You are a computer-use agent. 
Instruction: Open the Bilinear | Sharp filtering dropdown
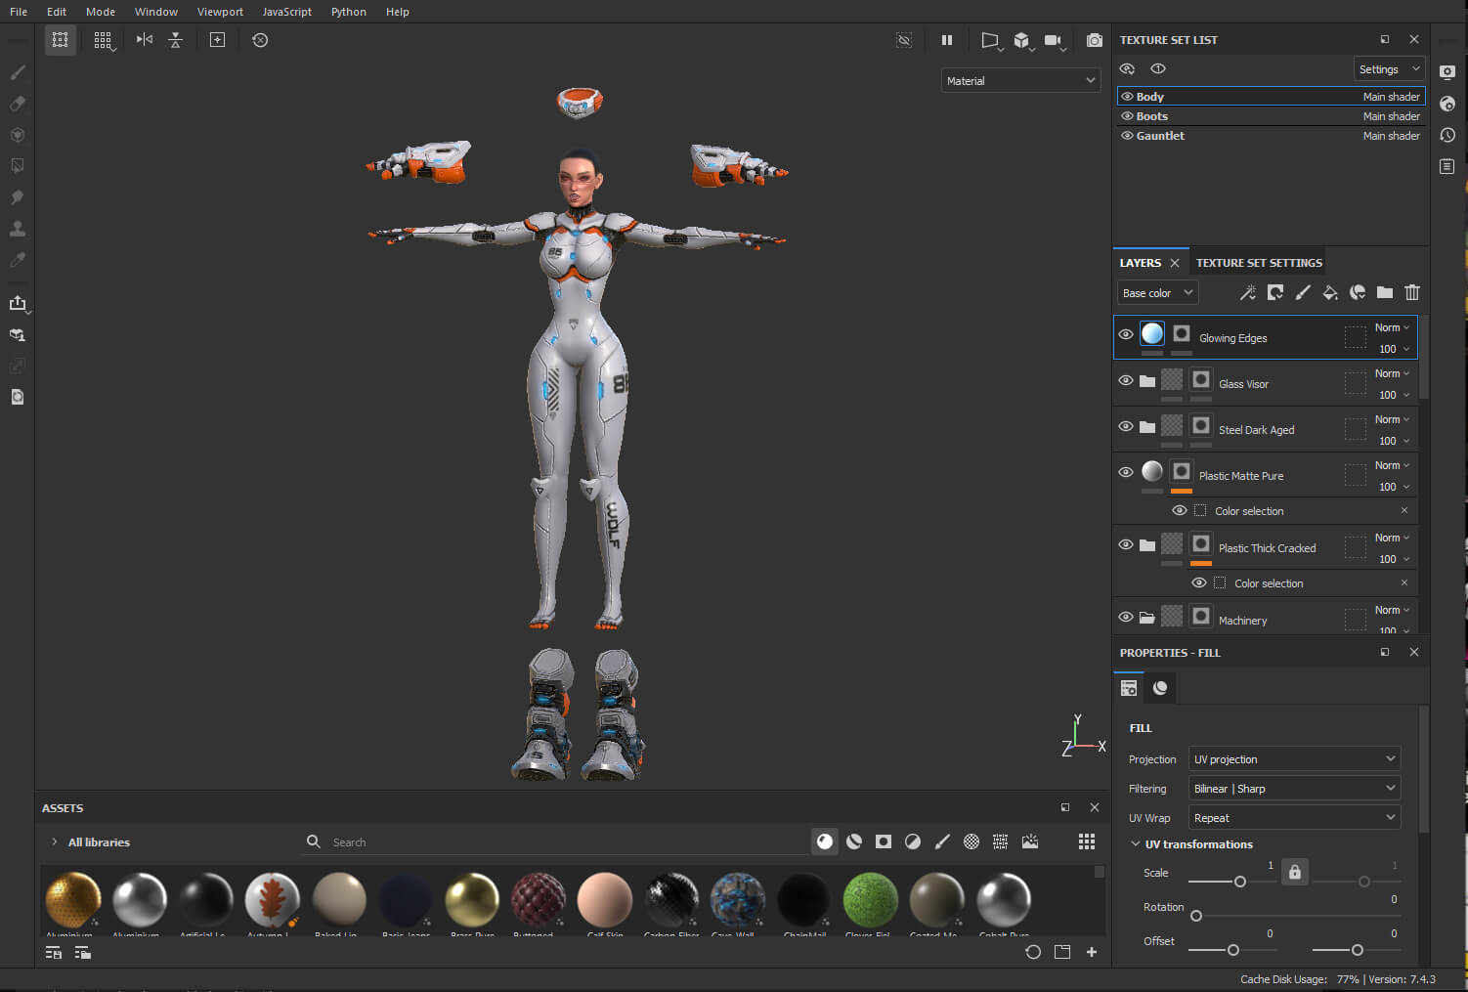point(1295,789)
